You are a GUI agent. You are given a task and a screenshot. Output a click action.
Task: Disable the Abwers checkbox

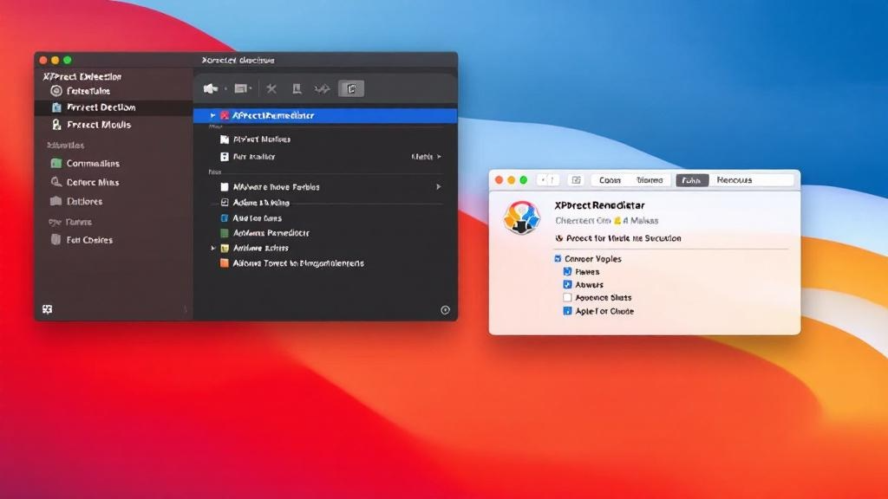[x=569, y=284]
